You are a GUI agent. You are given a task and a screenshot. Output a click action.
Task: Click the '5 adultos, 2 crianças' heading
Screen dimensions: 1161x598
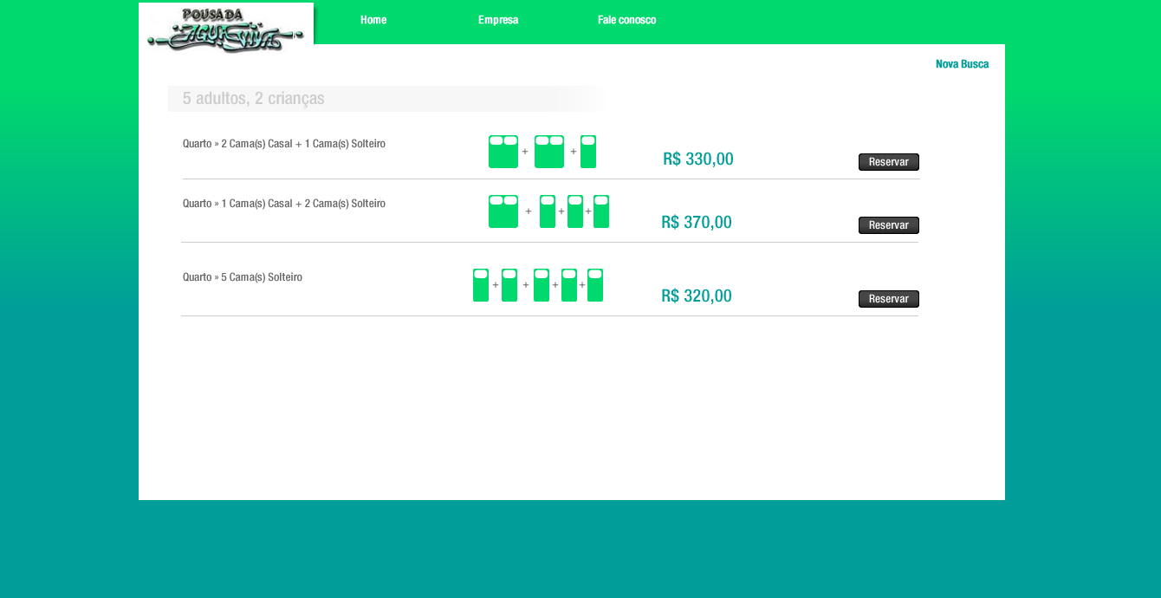pyautogui.click(x=253, y=99)
